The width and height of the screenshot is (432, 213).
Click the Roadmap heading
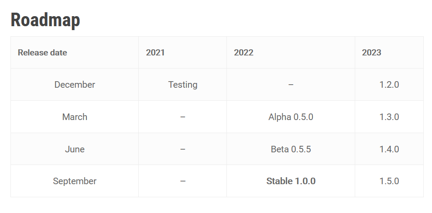point(45,20)
